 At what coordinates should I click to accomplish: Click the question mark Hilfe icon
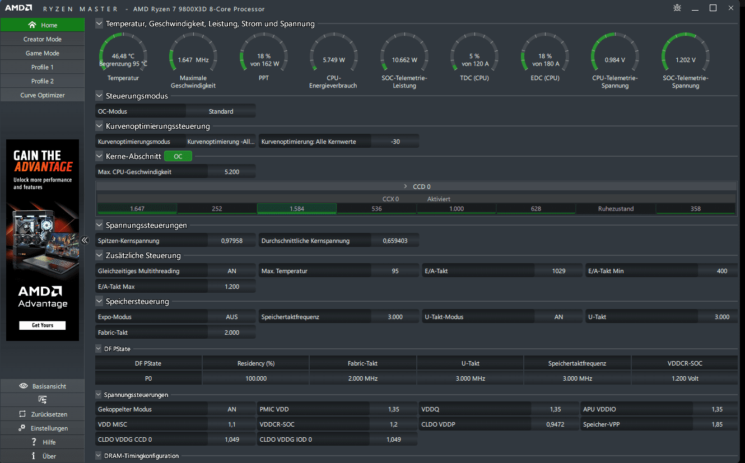click(x=34, y=442)
